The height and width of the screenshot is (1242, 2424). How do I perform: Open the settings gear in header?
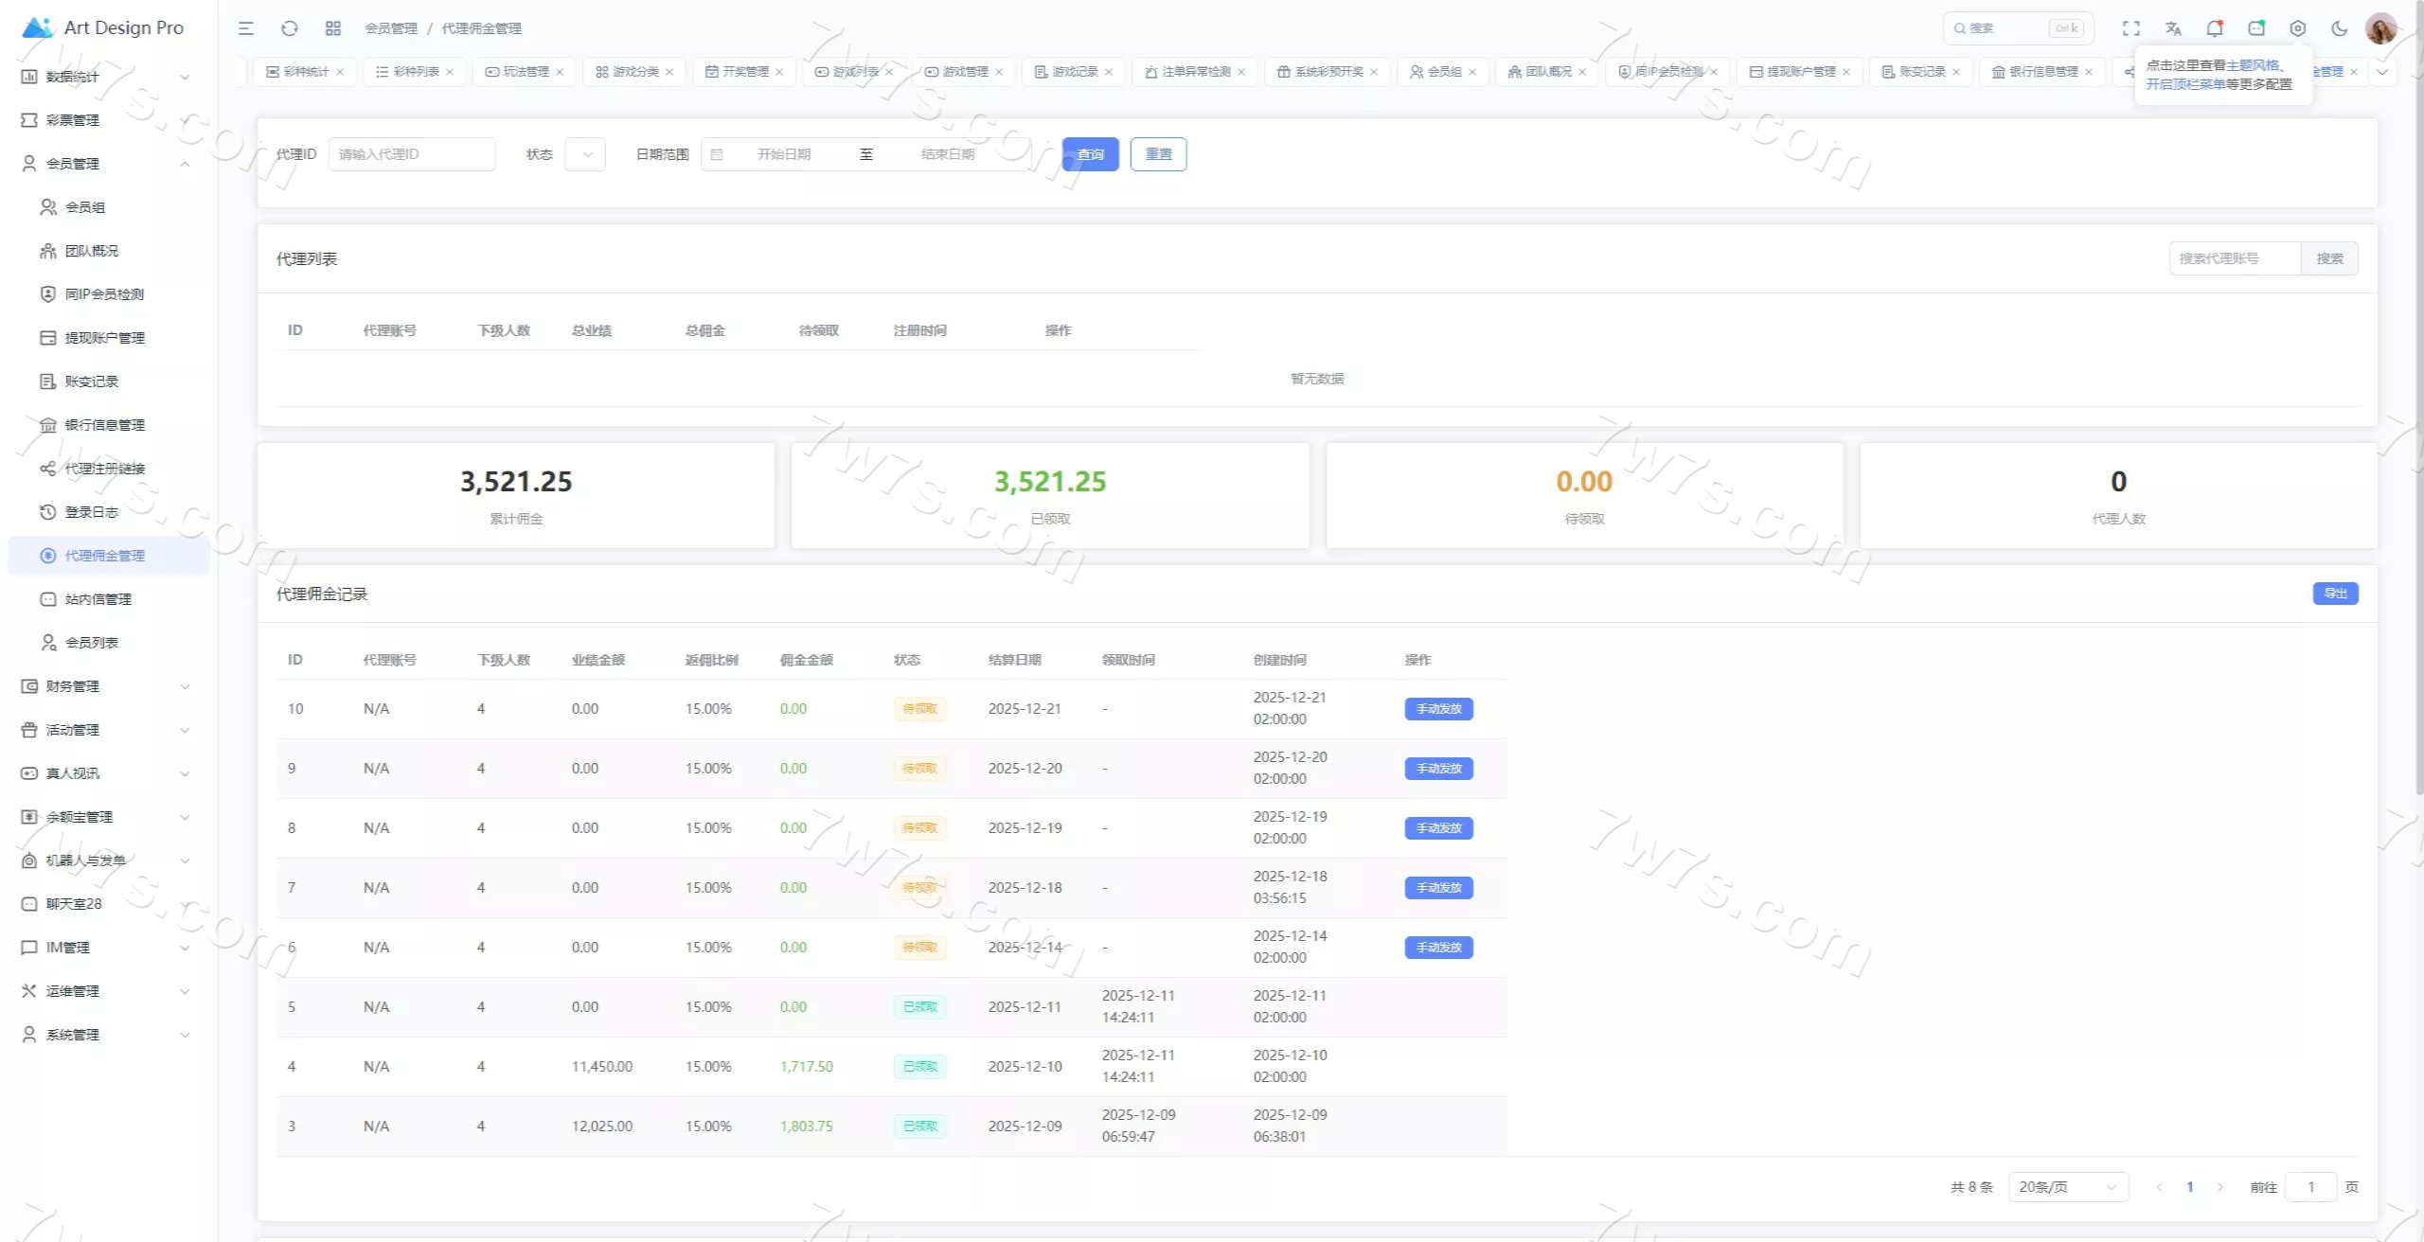tap(2297, 28)
